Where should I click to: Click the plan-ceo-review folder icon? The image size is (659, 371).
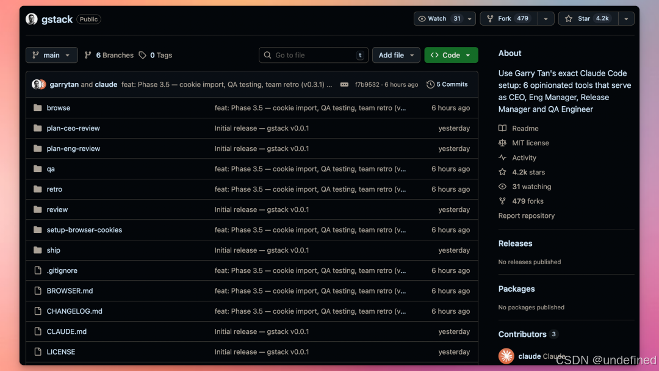[x=37, y=128]
